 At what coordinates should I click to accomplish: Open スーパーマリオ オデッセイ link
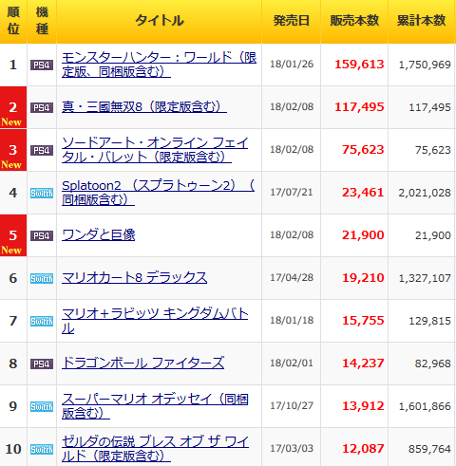(x=155, y=406)
